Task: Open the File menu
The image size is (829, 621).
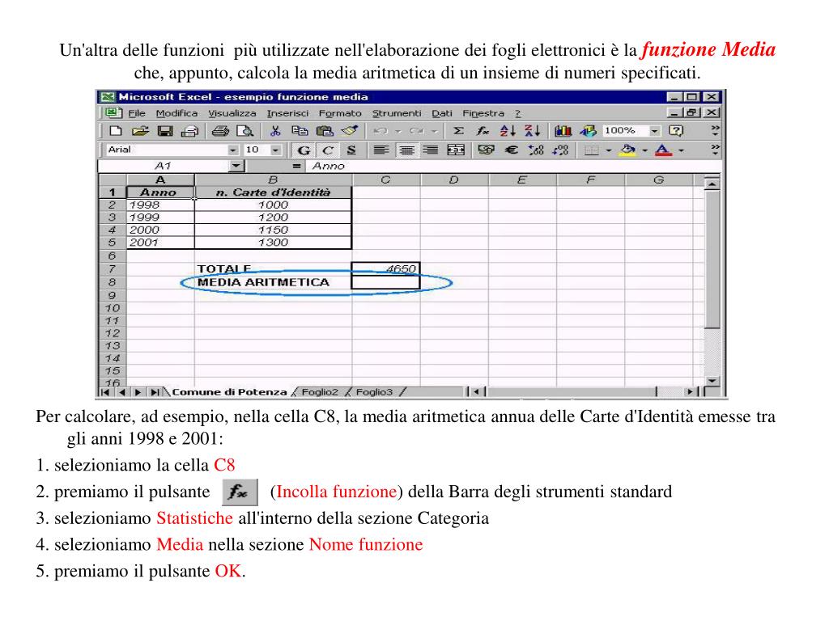Action: [x=136, y=113]
